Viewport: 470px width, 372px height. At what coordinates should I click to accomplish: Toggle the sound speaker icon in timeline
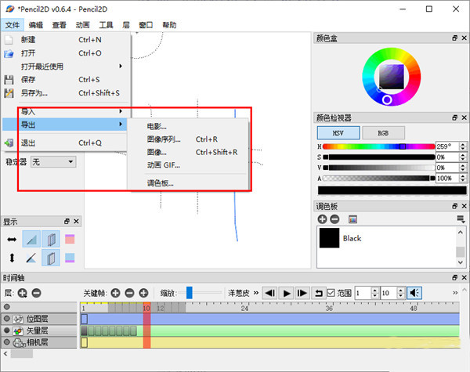pos(414,293)
